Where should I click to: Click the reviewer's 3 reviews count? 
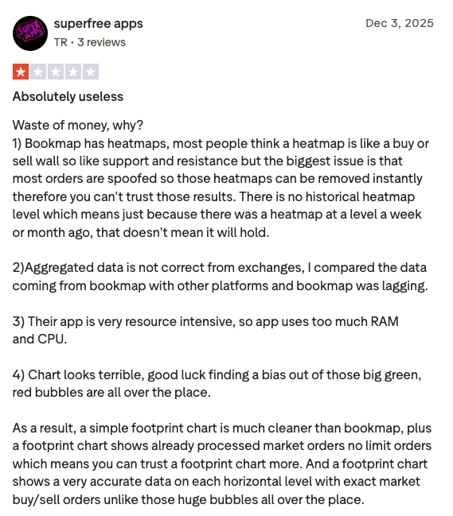[x=101, y=42]
